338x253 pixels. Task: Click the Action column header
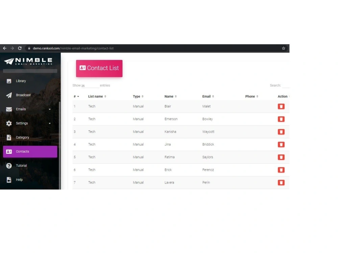(283, 96)
